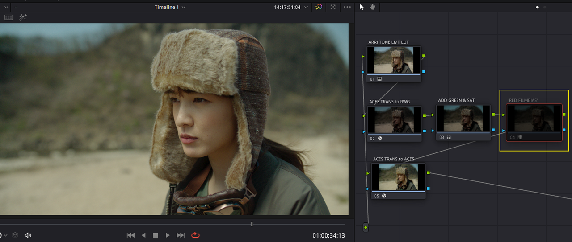Jump to first frame with skip-back button
Image resolution: width=572 pixels, height=242 pixels.
click(x=130, y=235)
